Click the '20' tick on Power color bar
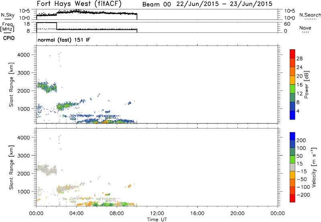The width and height of the screenshot is (321, 222). point(299,76)
